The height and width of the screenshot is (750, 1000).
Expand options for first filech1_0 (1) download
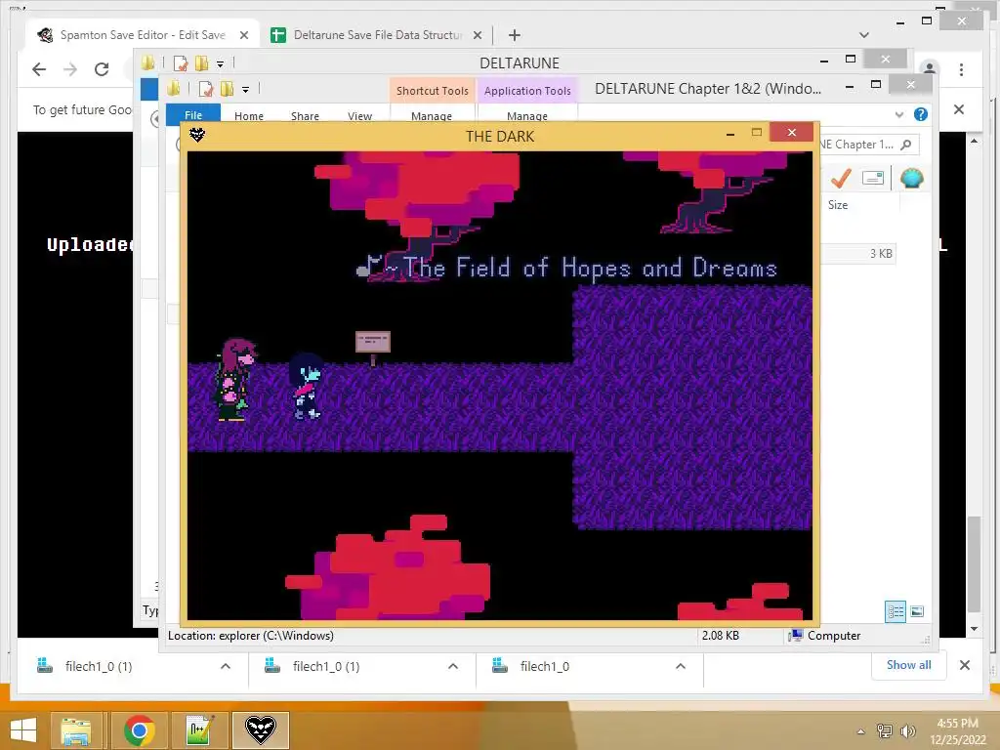226,666
